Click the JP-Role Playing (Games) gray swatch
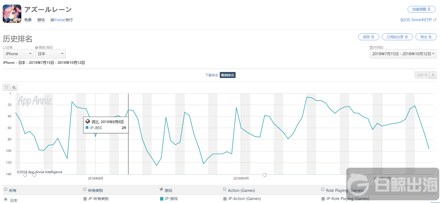This screenshot has height=203, width=442. click(x=323, y=199)
